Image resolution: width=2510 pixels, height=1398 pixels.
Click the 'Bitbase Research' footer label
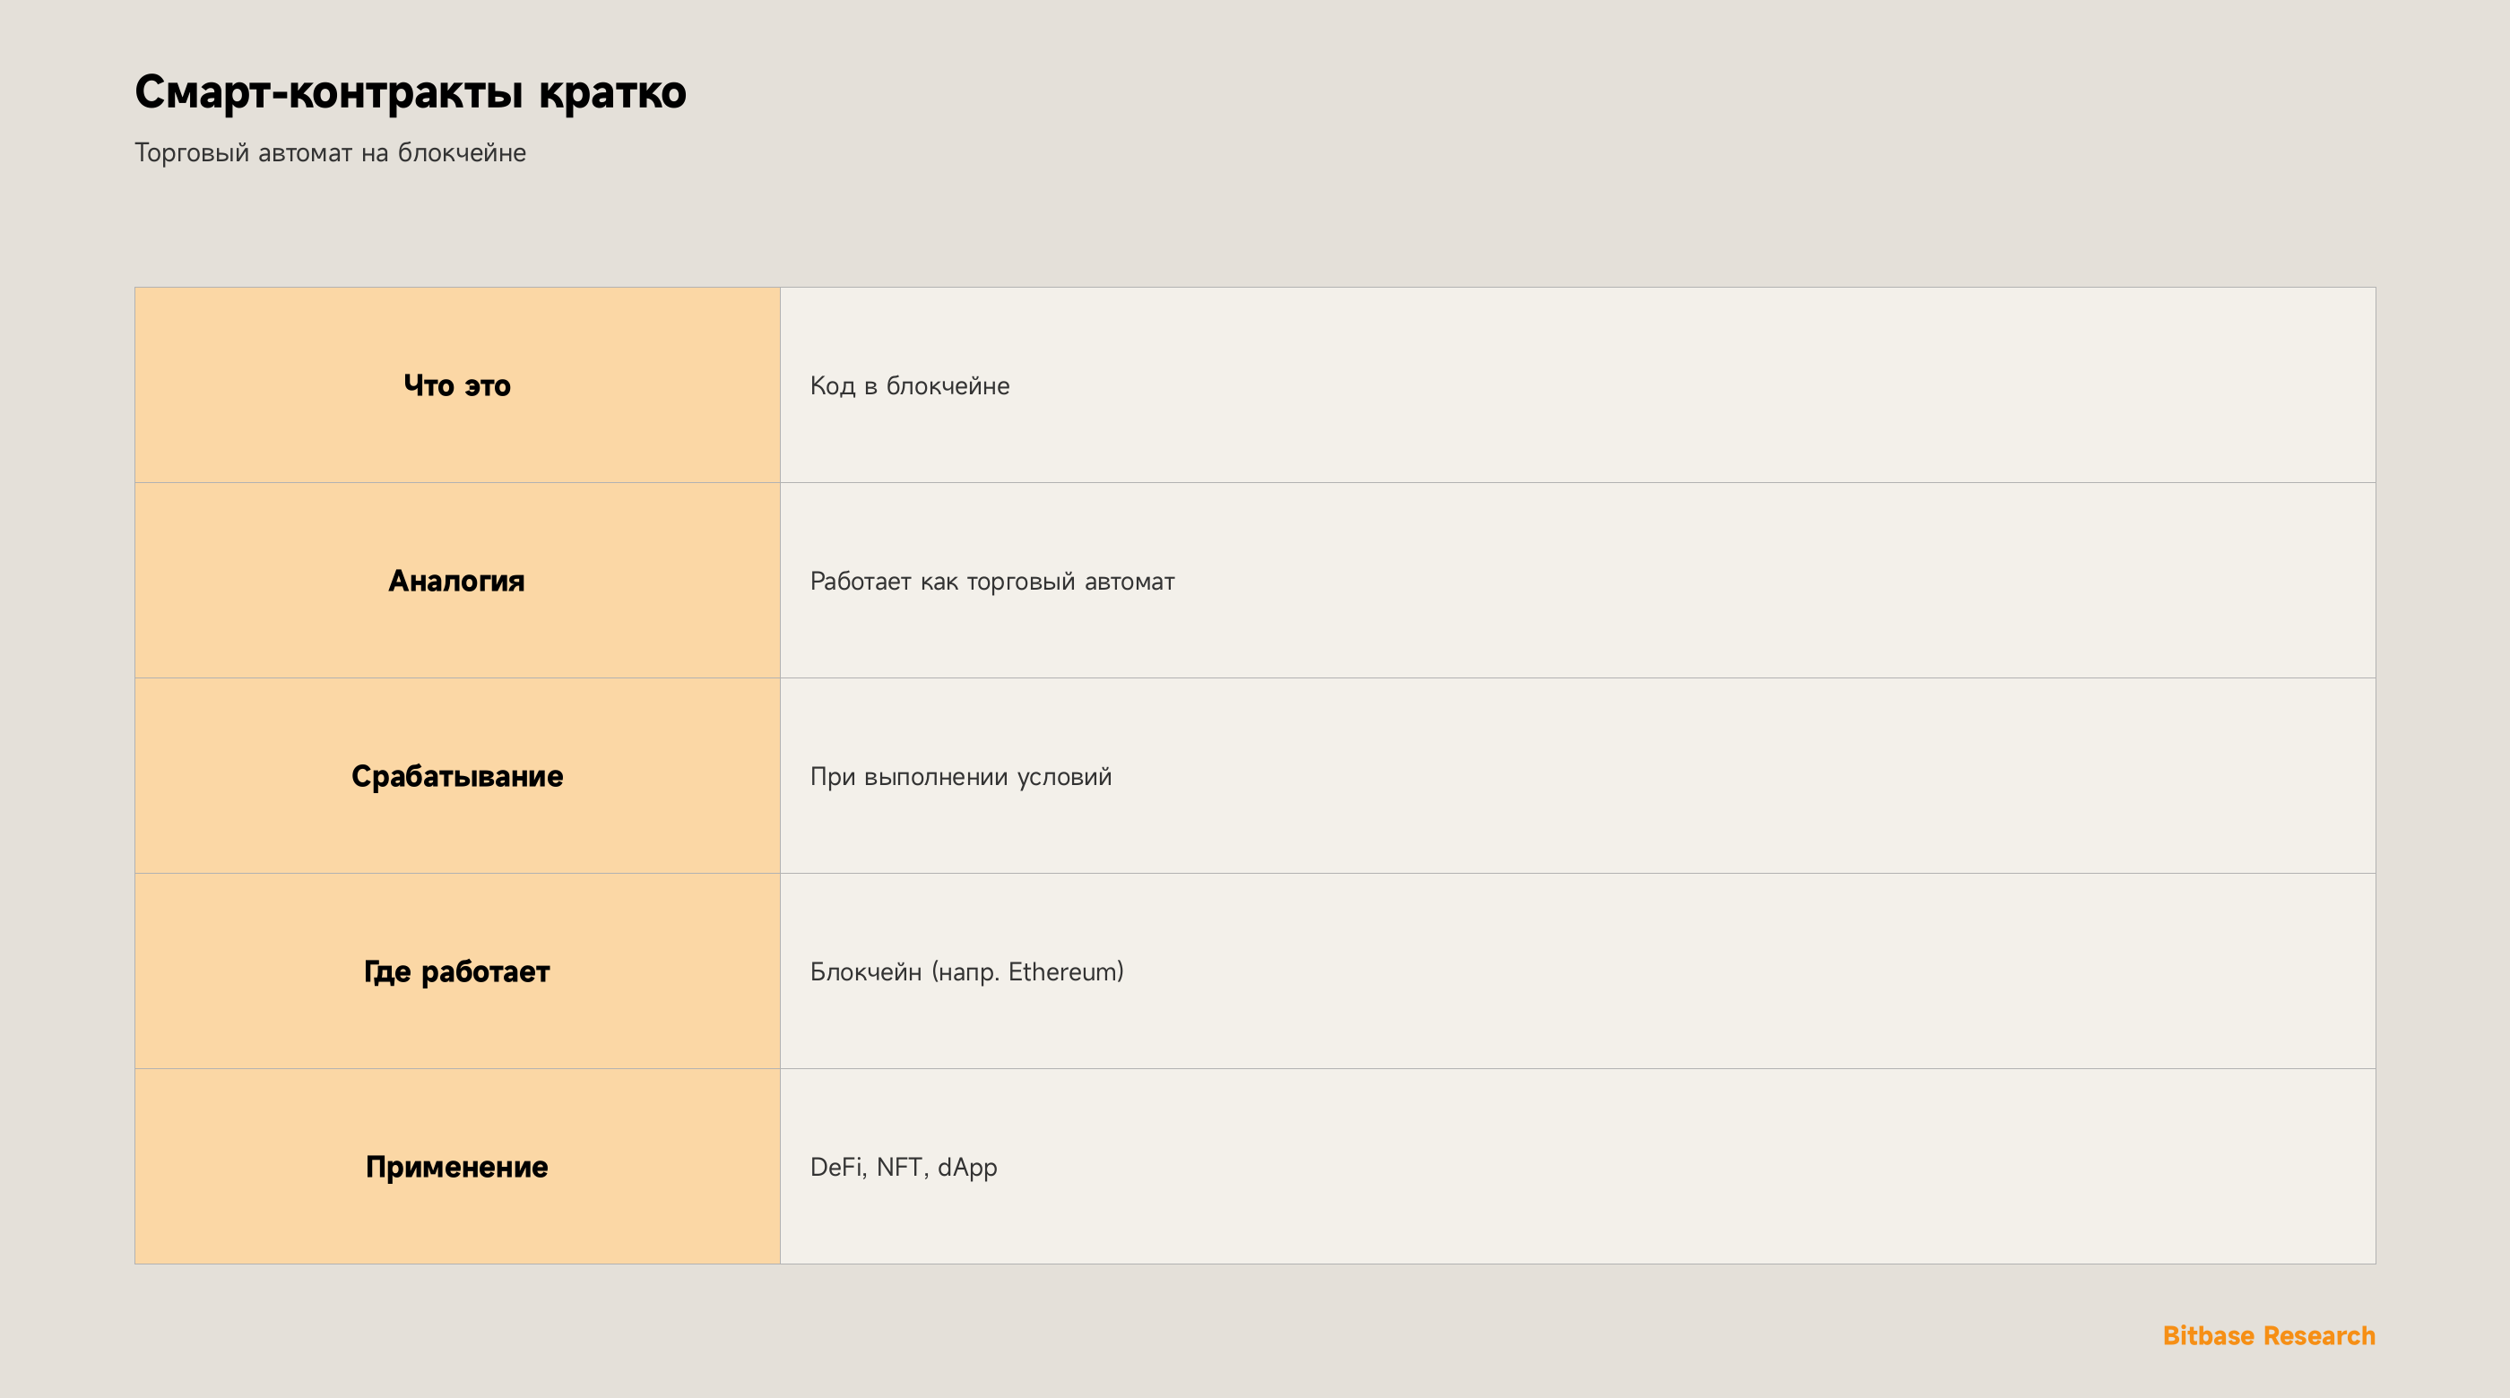coord(2268,1335)
